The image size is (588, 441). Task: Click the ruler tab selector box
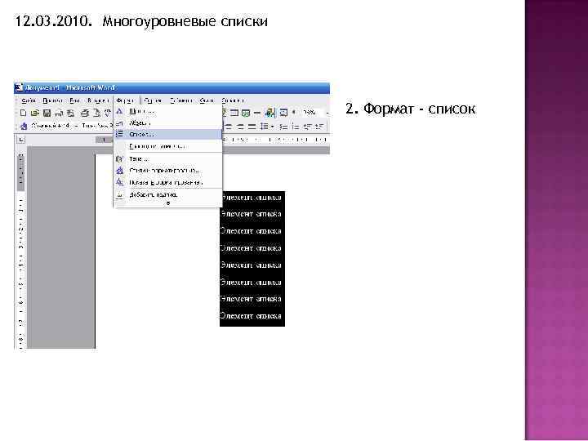20,140
